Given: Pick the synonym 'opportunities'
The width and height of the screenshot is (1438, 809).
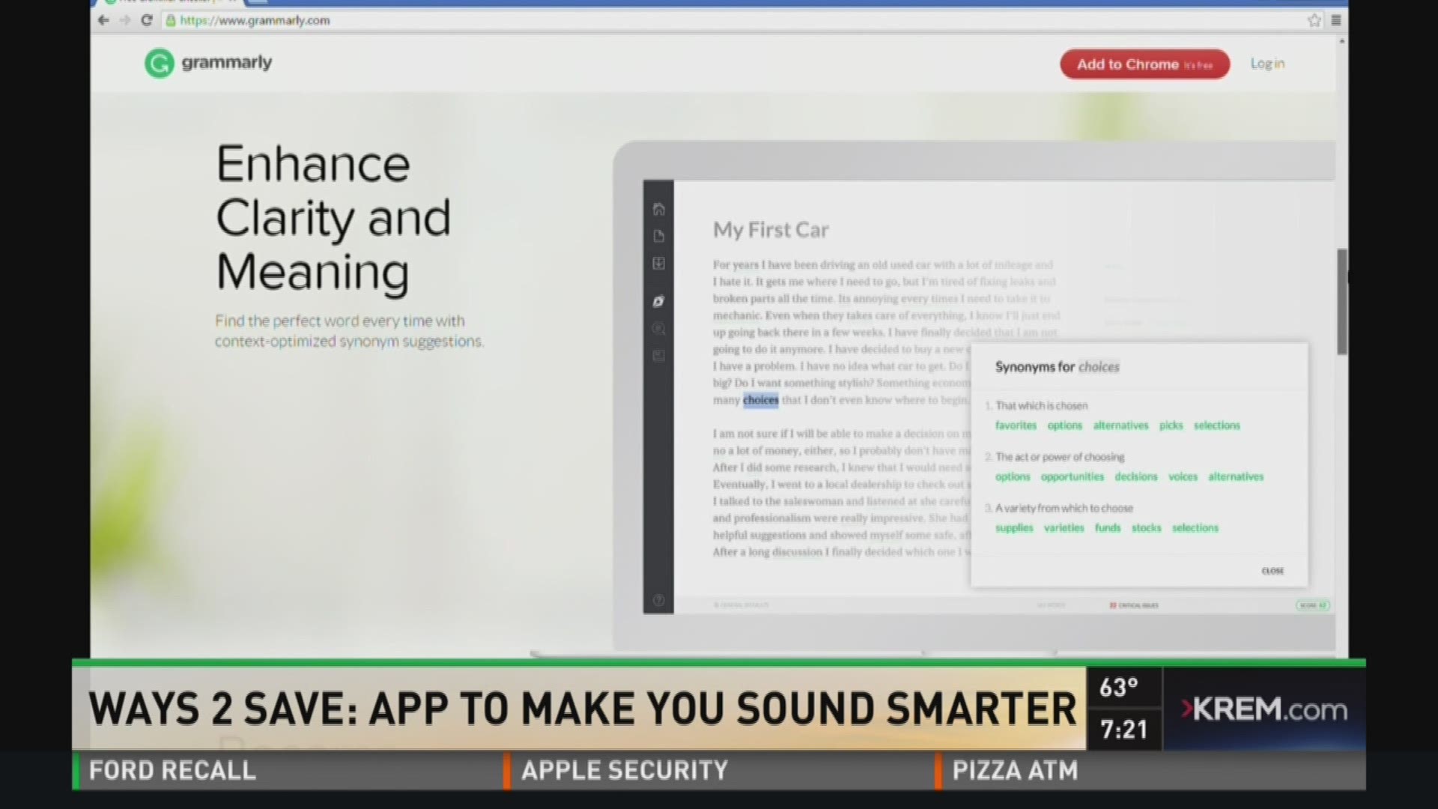Looking at the screenshot, I should pos(1072,476).
